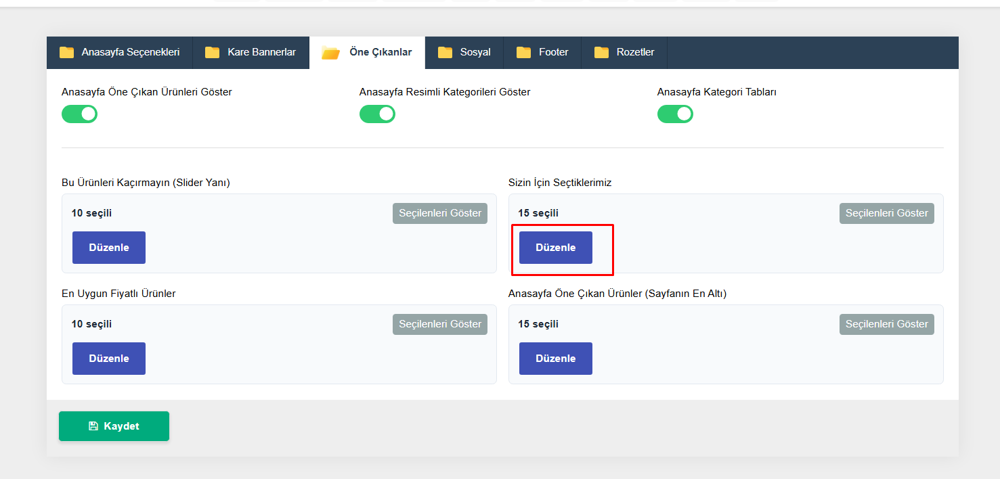Select the Öne Çıkanlar tab text
The image size is (1000, 479).
tap(381, 52)
